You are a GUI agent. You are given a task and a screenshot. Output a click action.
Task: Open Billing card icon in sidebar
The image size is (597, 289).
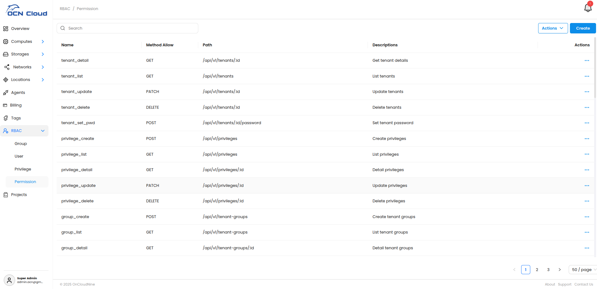point(5,105)
